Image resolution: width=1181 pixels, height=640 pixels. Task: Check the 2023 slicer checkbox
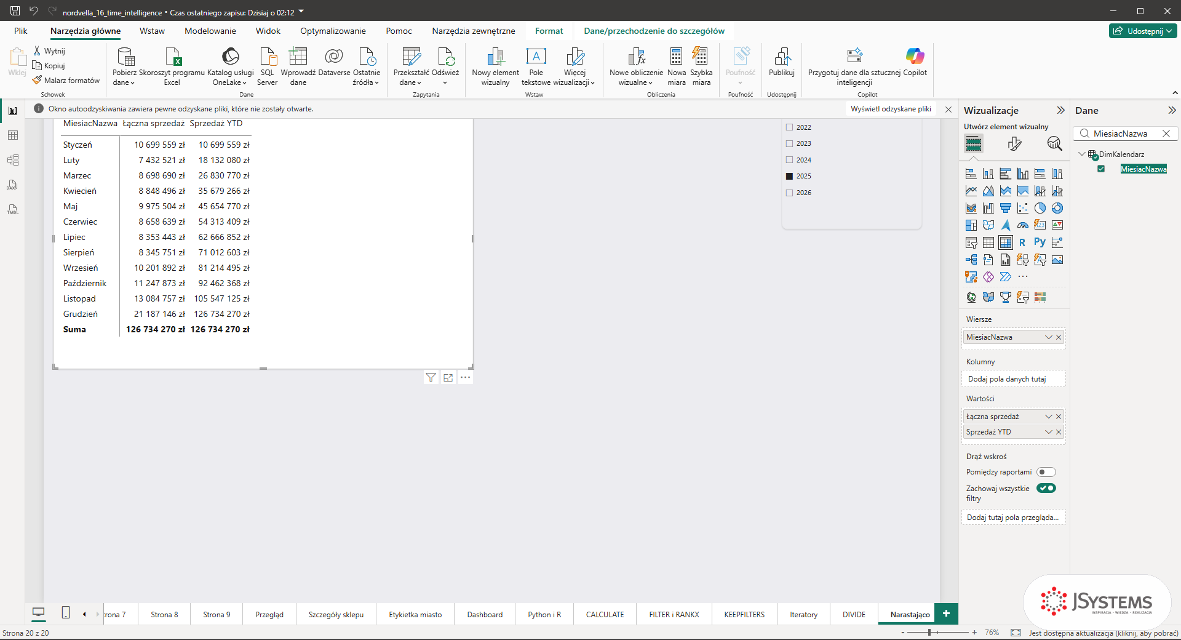point(790,143)
